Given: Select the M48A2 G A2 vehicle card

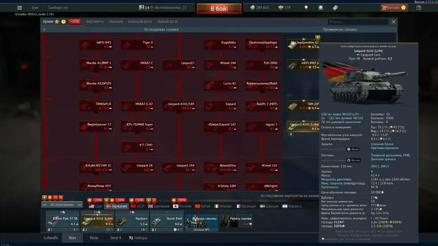Looking at the screenshot, I should click(x=138, y=106).
